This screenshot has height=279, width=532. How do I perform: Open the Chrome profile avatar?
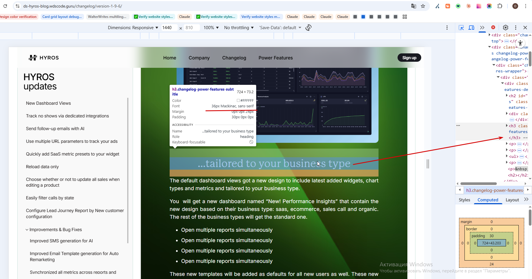[515, 6]
